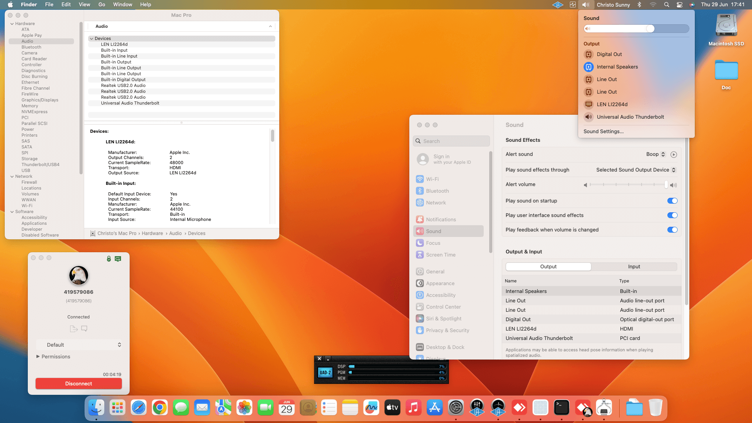Click the alert sound play button
Screen dimensions: 752x423
point(673,154)
